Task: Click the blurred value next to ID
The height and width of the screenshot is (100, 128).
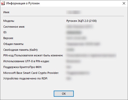Action: pyautogui.click(x=74, y=32)
